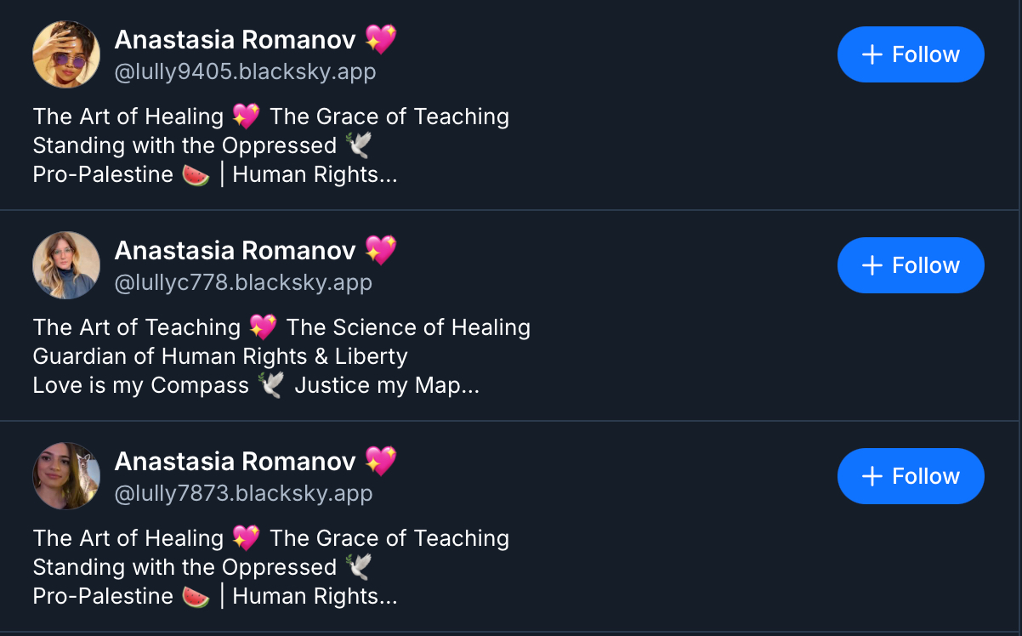Click the @lullyc778.blacksky.app handle
This screenshot has width=1022, height=636.
[243, 283]
